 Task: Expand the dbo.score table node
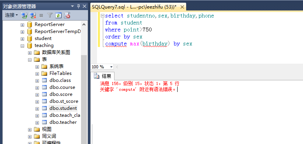37,95
